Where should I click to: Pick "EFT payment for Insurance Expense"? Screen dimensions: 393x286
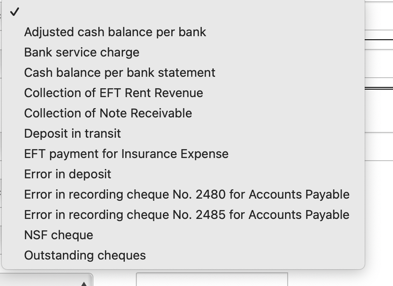tap(126, 154)
